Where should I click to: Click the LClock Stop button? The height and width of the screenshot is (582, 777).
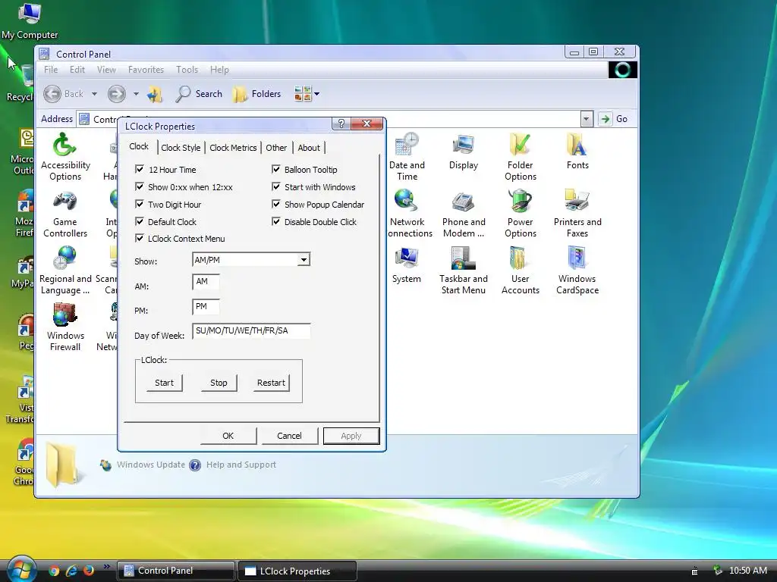point(219,383)
